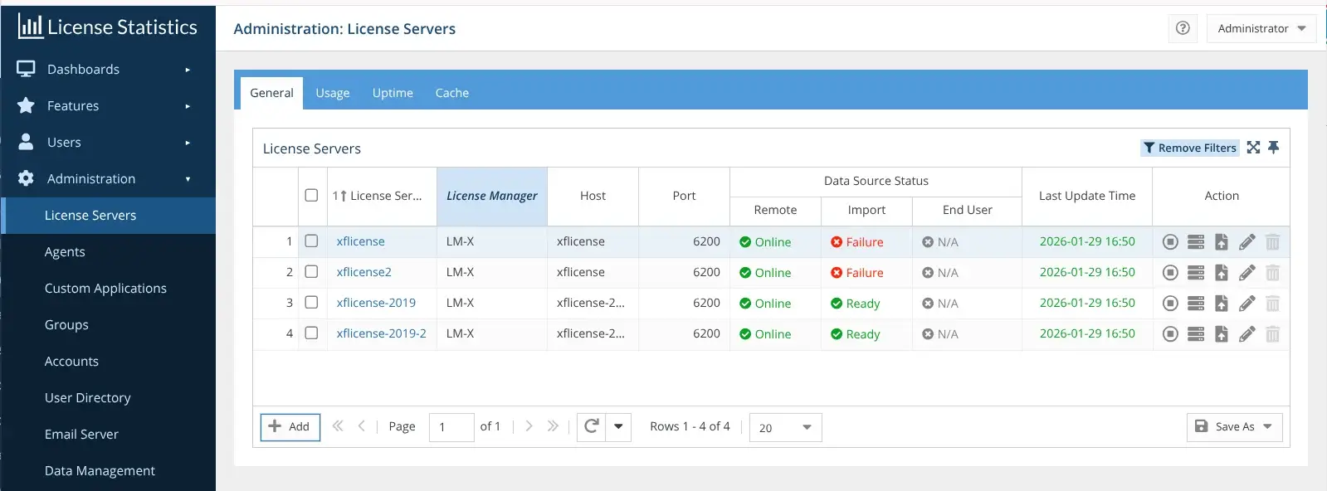The width and height of the screenshot is (1327, 491).
Task: Open Custom Applications in the sidebar
Action: (x=108, y=289)
